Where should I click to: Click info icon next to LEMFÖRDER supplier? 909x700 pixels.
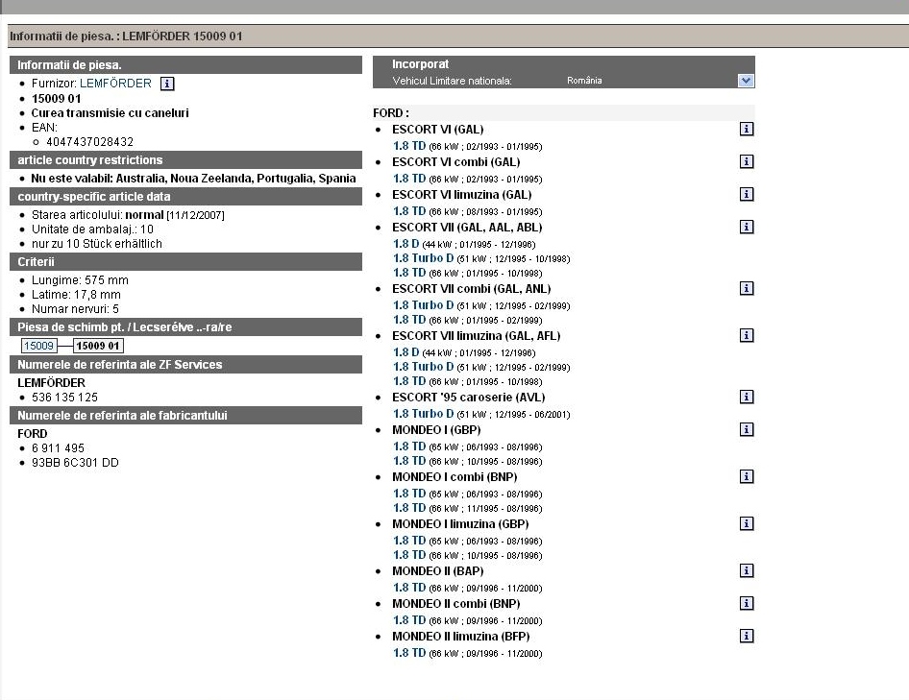[x=167, y=84]
